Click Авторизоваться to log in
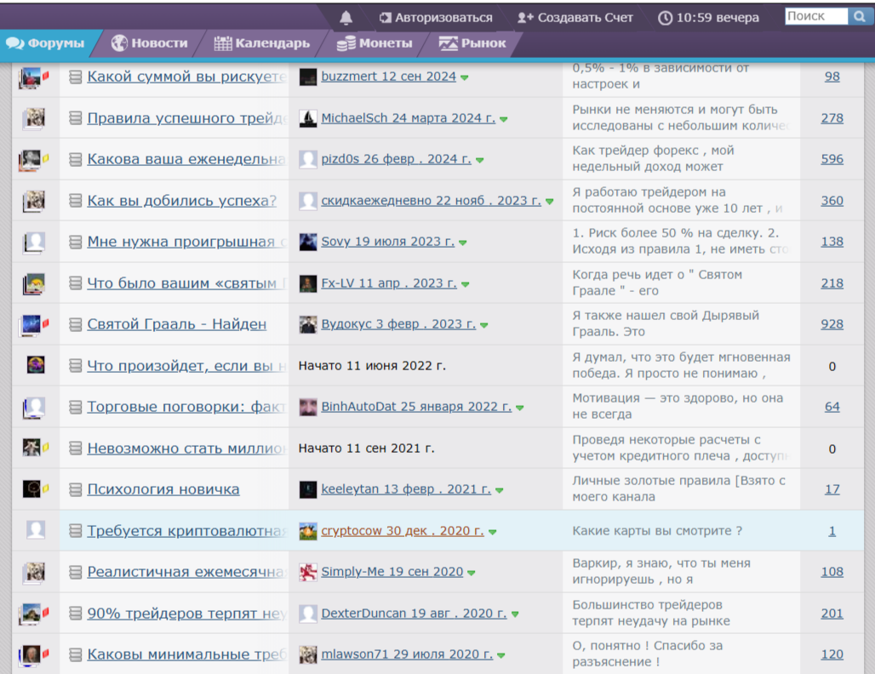The width and height of the screenshot is (875, 674). tap(443, 18)
